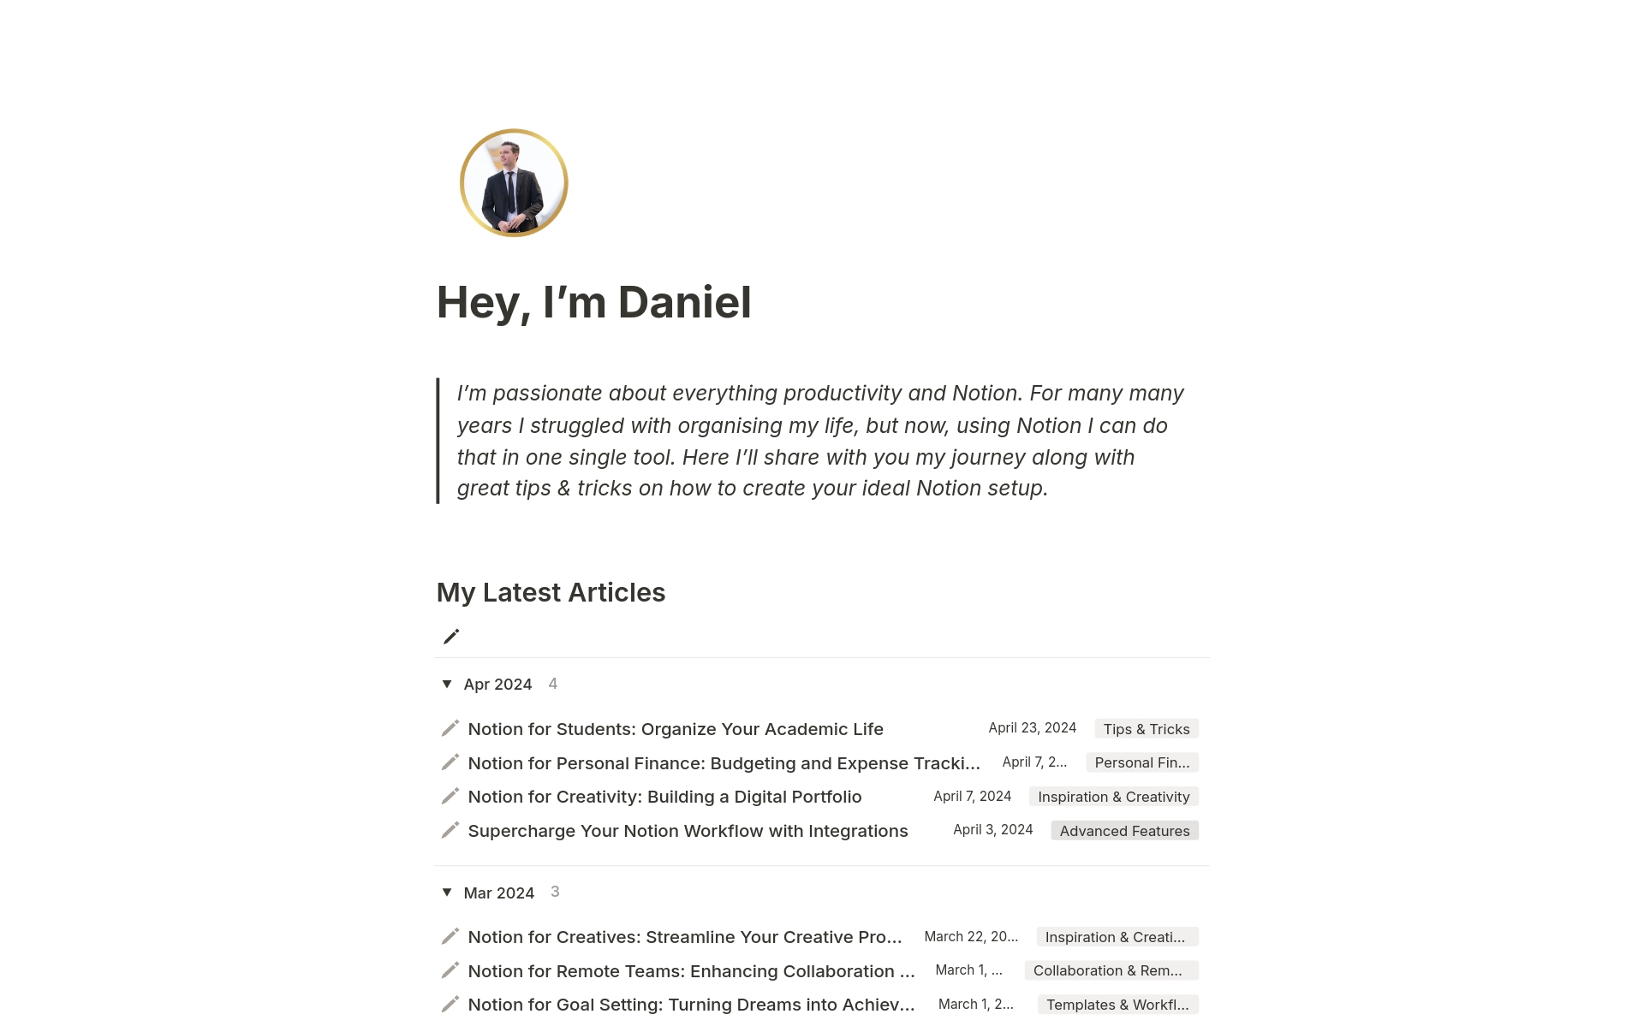Click the pencil icon beside 'Notion for Creativity'
Screen dimensions: 1644x1026
click(450, 796)
